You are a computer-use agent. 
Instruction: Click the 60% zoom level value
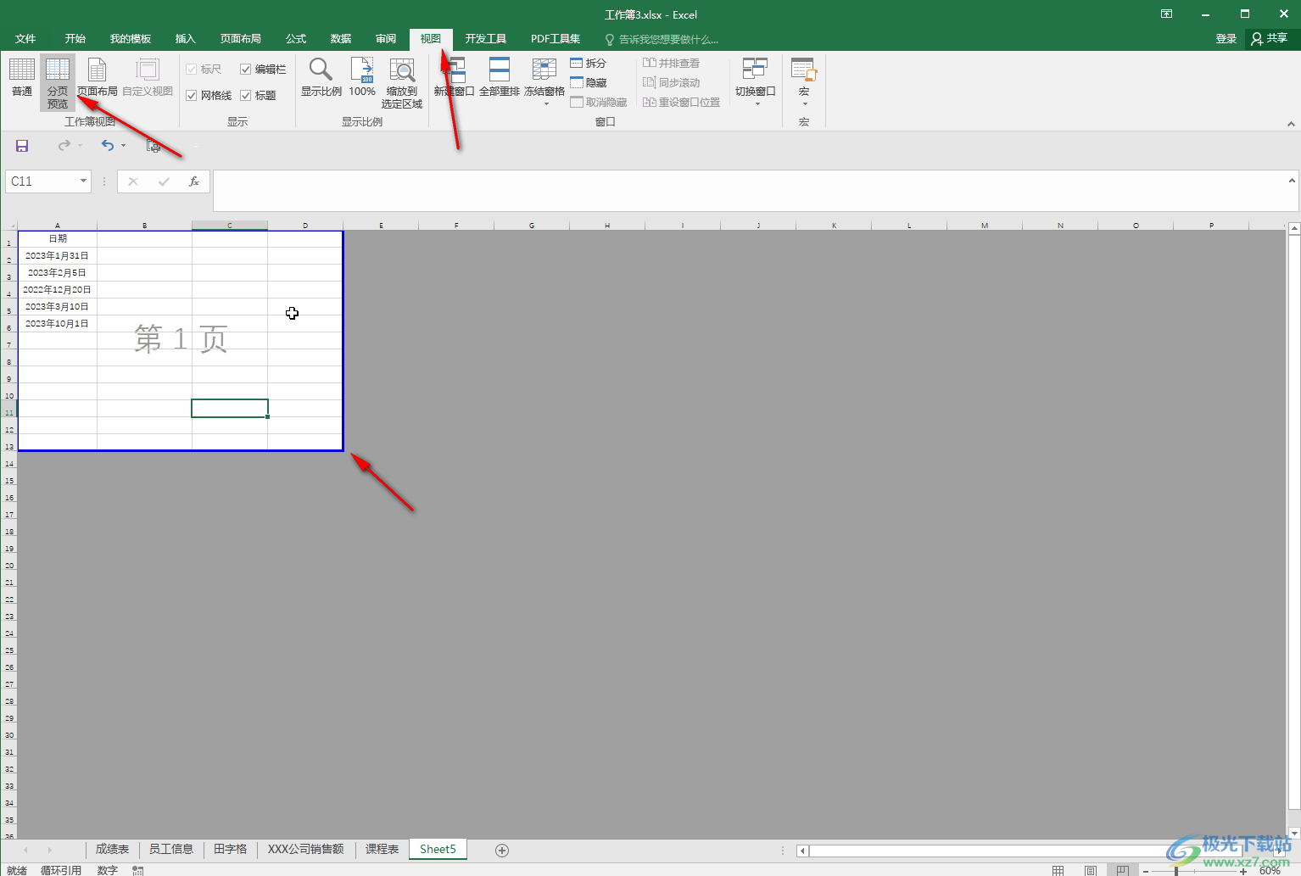point(1270,871)
